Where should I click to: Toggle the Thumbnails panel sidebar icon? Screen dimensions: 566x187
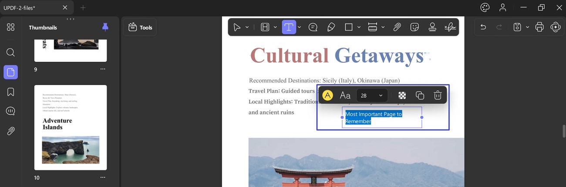coord(11,72)
